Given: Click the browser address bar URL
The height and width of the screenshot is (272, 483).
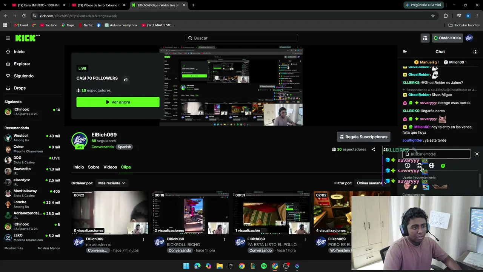Looking at the screenshot, I should click(78, 16).
